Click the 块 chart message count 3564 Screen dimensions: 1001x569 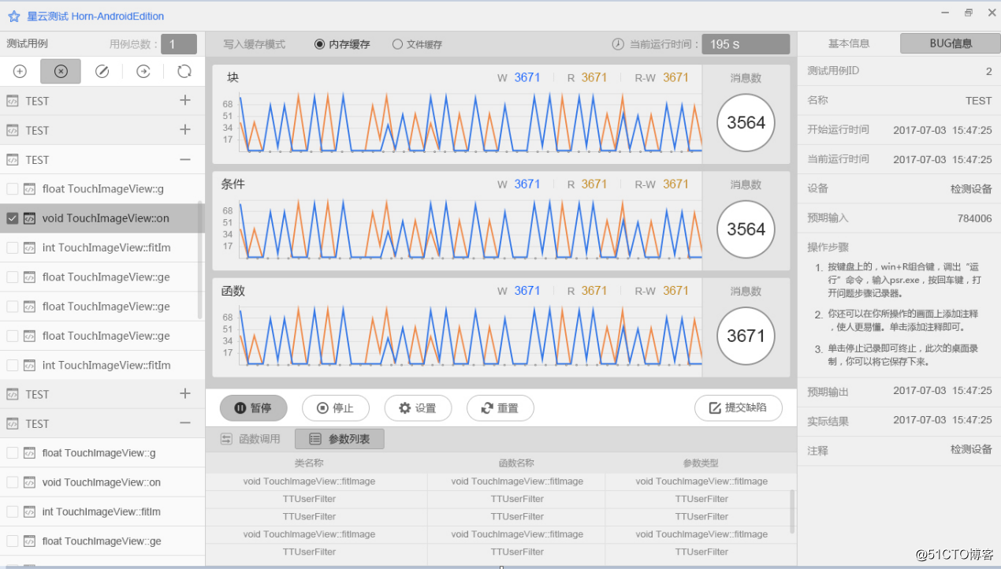(x=746, y=123)
